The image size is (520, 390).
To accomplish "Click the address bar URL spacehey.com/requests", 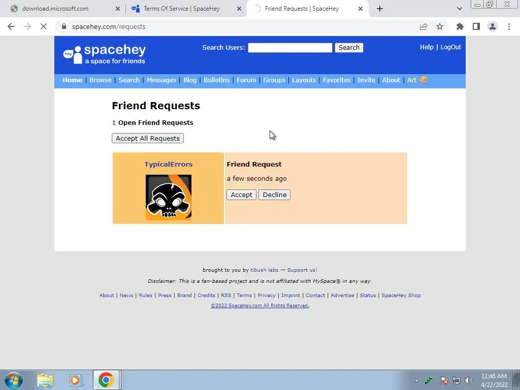I will pos(109,26).
